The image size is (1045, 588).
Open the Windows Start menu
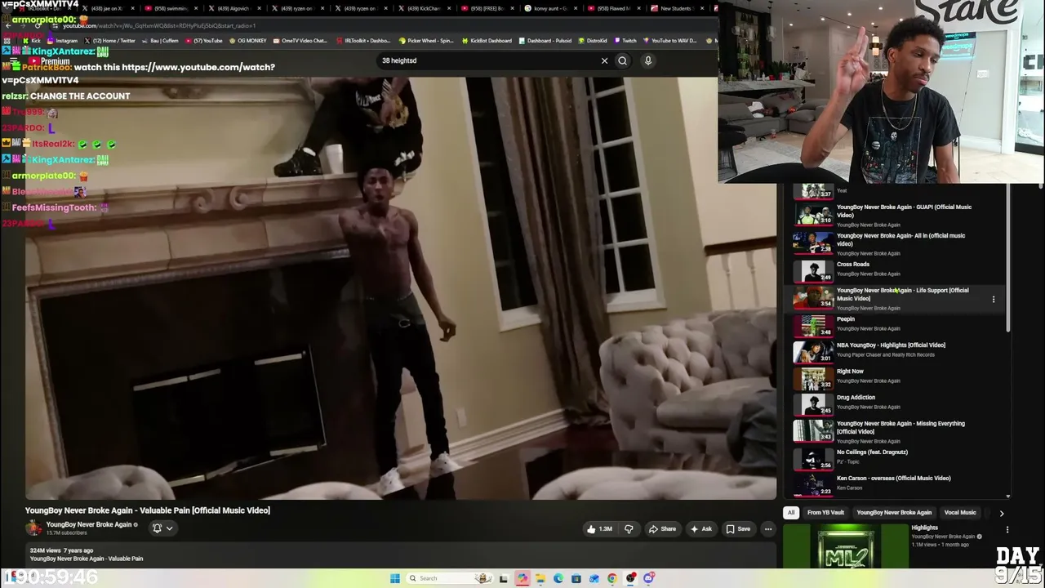pos(395,578)
